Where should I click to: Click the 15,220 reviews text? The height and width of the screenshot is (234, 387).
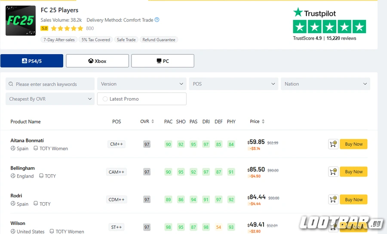click(x=341, y=38)
